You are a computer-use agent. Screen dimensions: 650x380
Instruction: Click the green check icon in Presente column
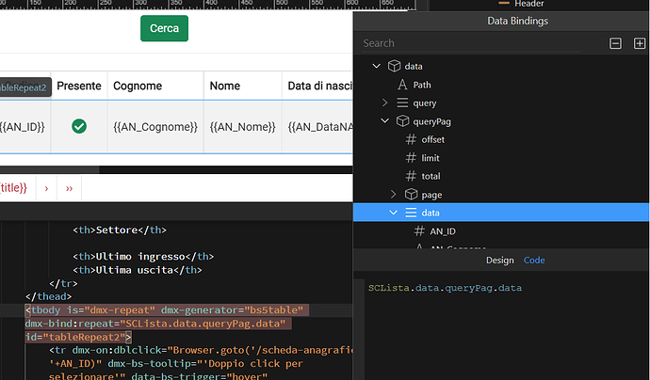click(x=79, y=126)
